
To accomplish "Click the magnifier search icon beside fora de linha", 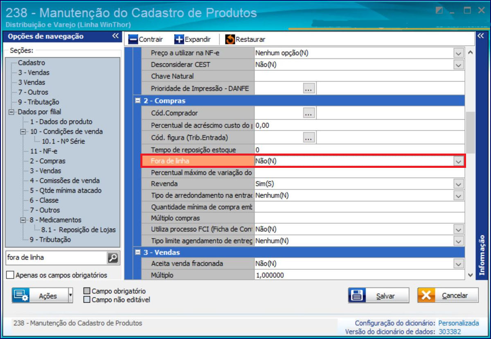I will point(113,258).
